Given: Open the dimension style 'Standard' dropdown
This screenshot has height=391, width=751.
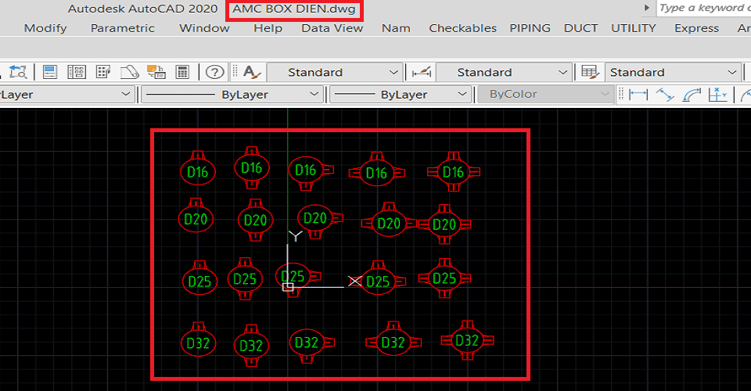Looking at the screenshot, I should click(x=504, y=72).
